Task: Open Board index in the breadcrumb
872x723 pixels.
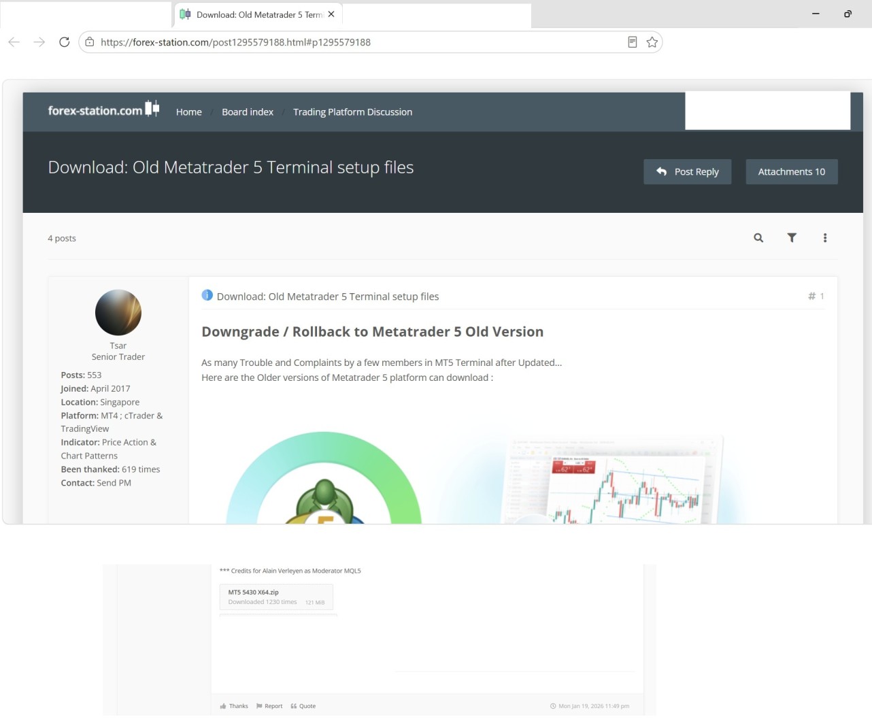Action: click(248, 112)
